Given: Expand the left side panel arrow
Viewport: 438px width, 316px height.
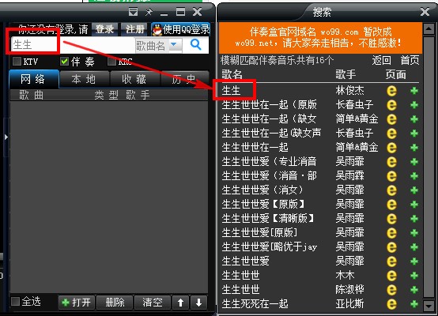Looking at the screenshot, I should click(x=6, y=137).
